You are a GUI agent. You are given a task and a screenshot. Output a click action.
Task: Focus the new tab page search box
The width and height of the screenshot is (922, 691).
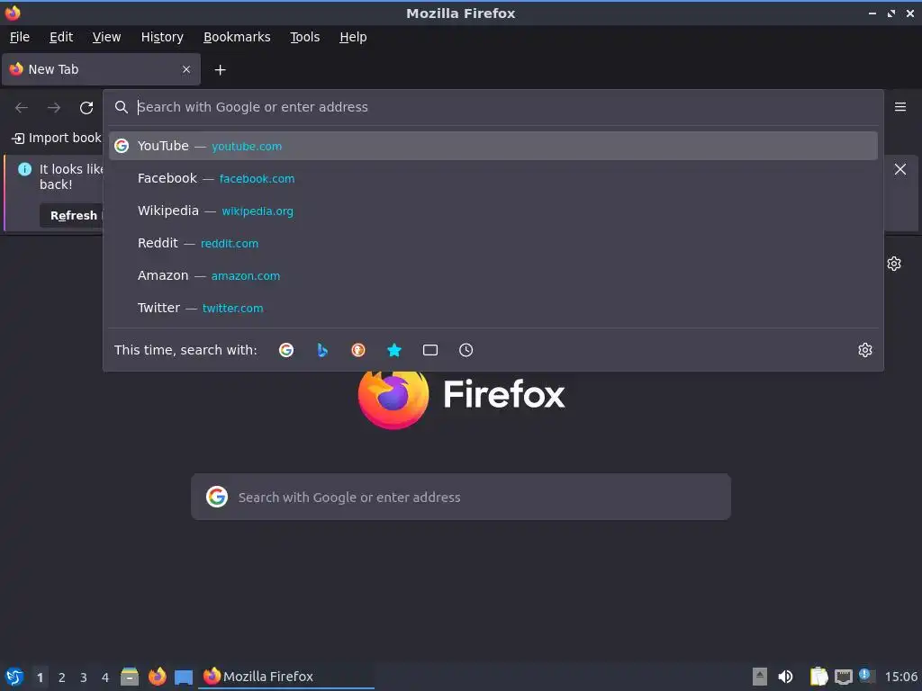[x=461, y=497]
